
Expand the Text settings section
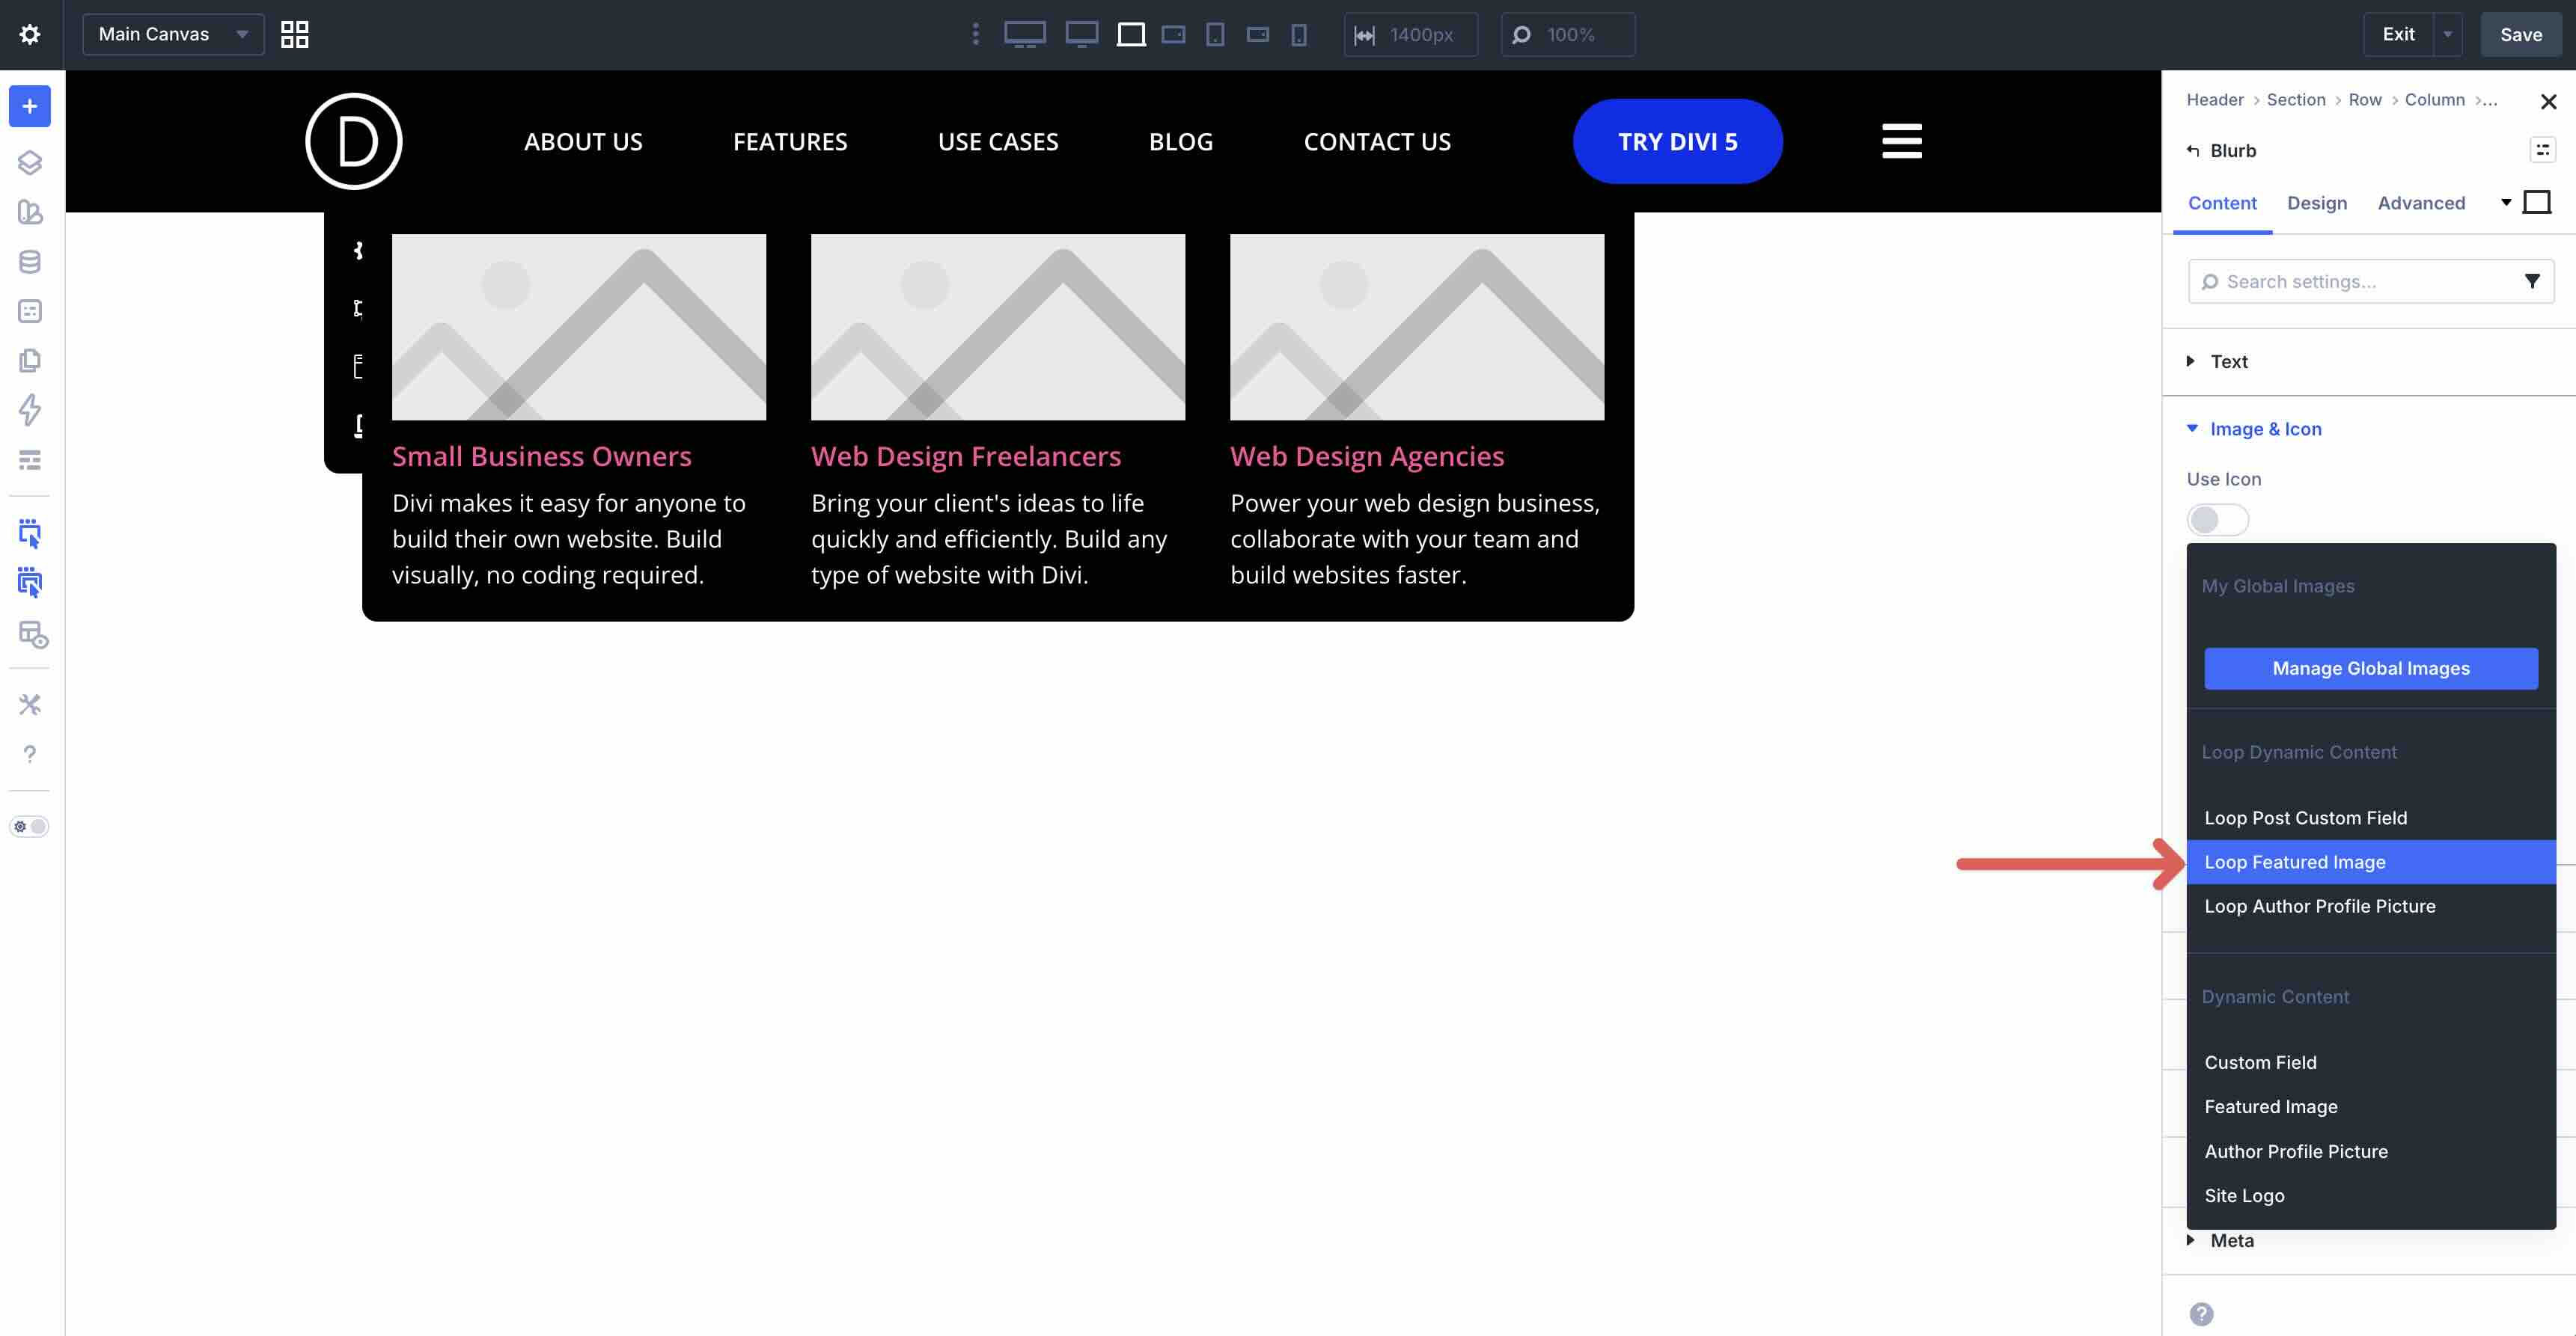tap(2228, 362)
